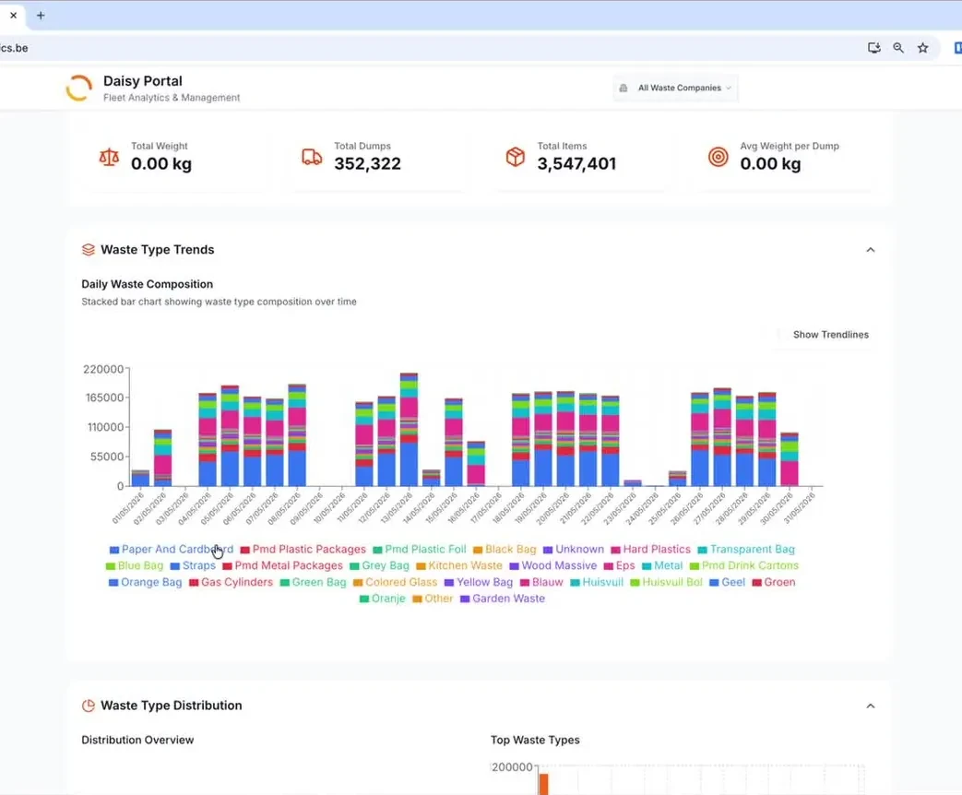Click the chart bar for 08/05/2026

297,435
